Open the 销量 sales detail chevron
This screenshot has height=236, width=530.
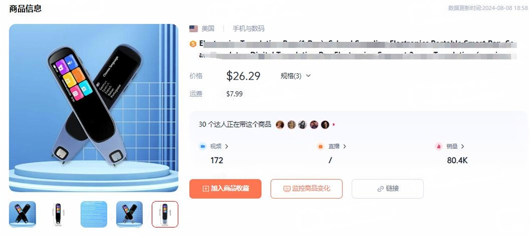coord(462,147)
